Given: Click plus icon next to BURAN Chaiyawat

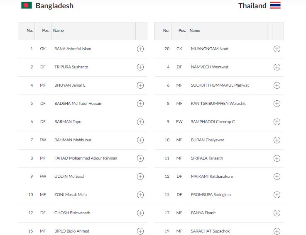Looking at the screenshot, I should pyautogui.click(x=277, y=140).
